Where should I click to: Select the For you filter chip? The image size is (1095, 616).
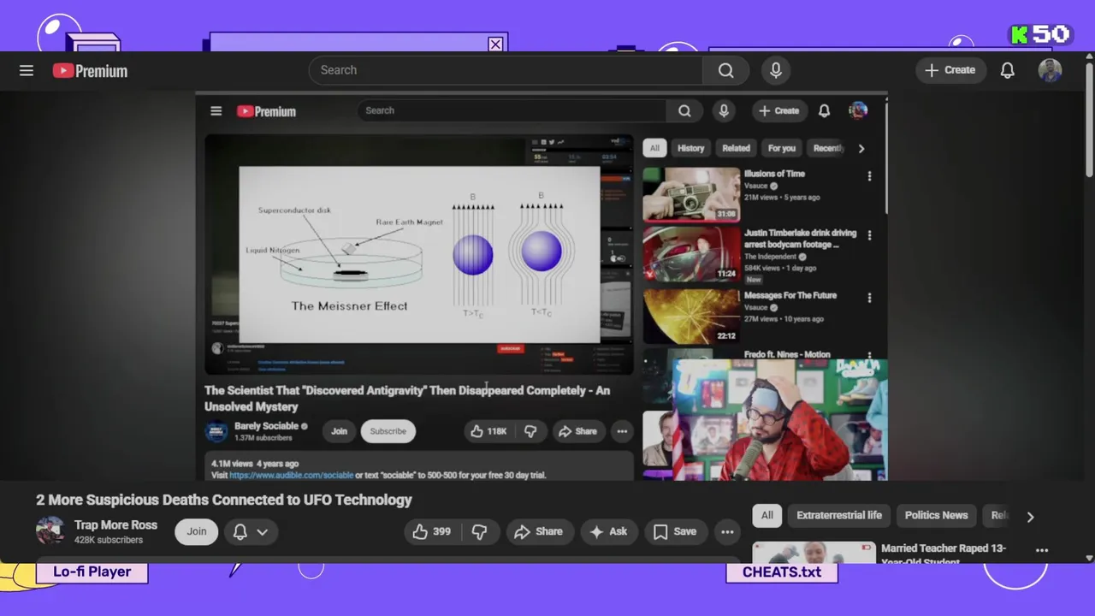click(x=781, y=148)
